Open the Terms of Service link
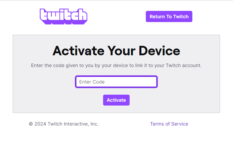 pyautogui.click(x=169, y=124)
